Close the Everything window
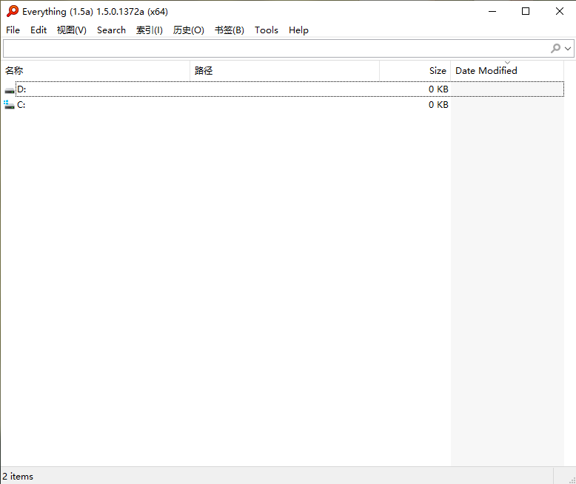 [x=560, y=11]
